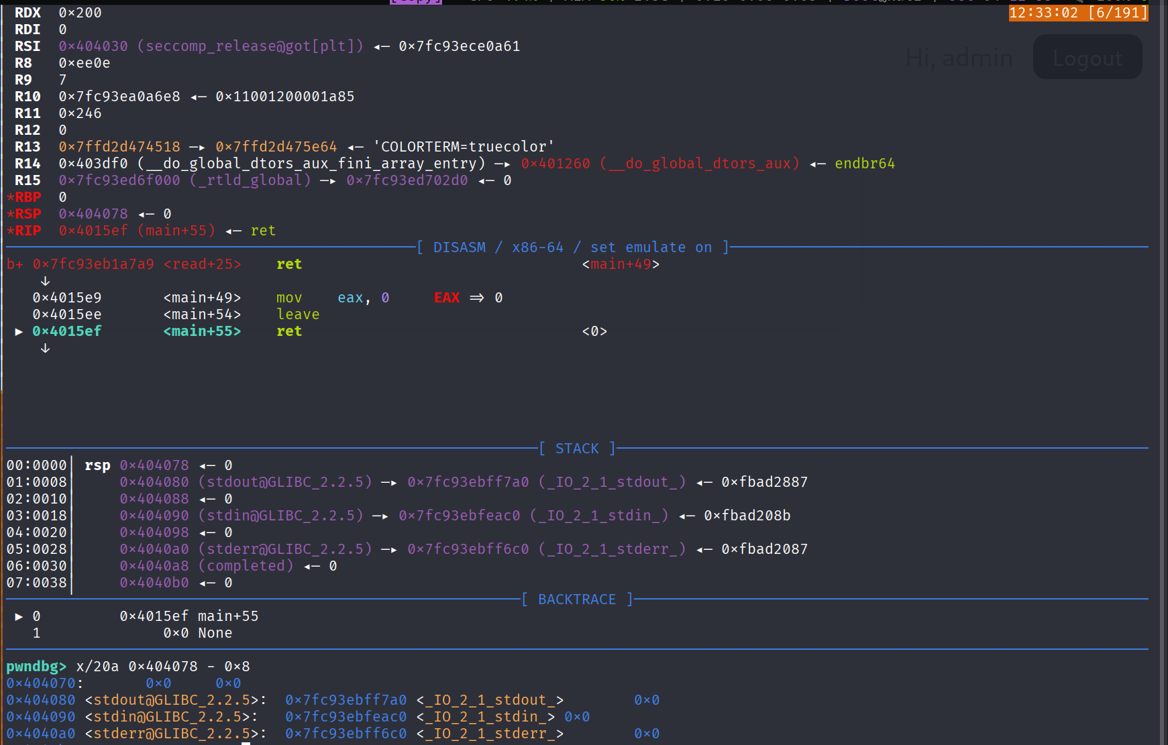Click the __do_global_dtors_aux address 0x401260
1168x745 pixels.
click(555, 164)
